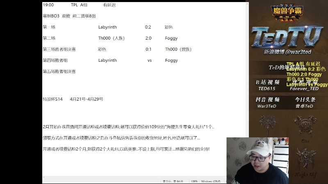The width and height of the screenshot is (328, 184).
Task: Click 'War3TeD' account name
Action: 267,106
